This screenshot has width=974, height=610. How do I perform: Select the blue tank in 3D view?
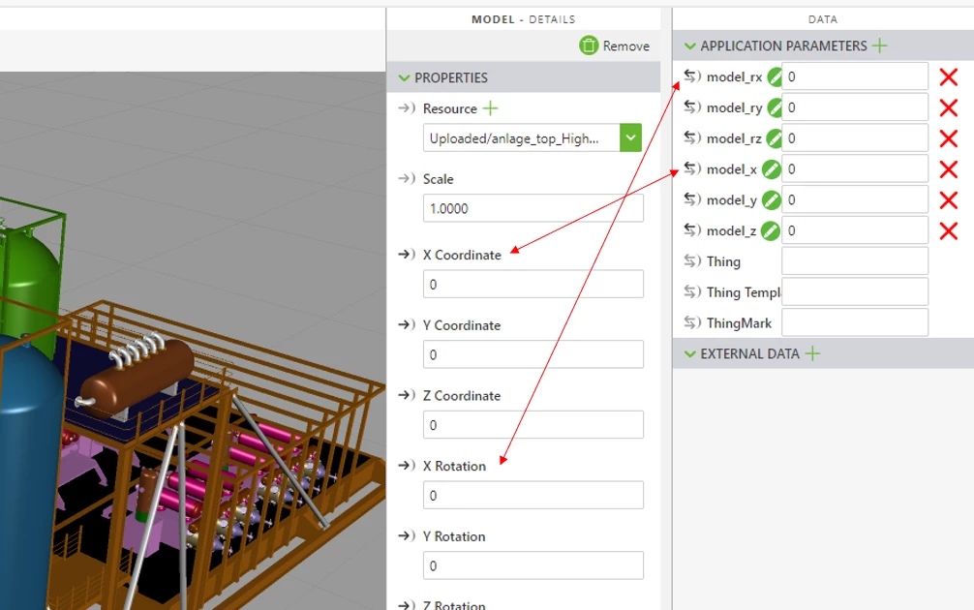(28, 473)
